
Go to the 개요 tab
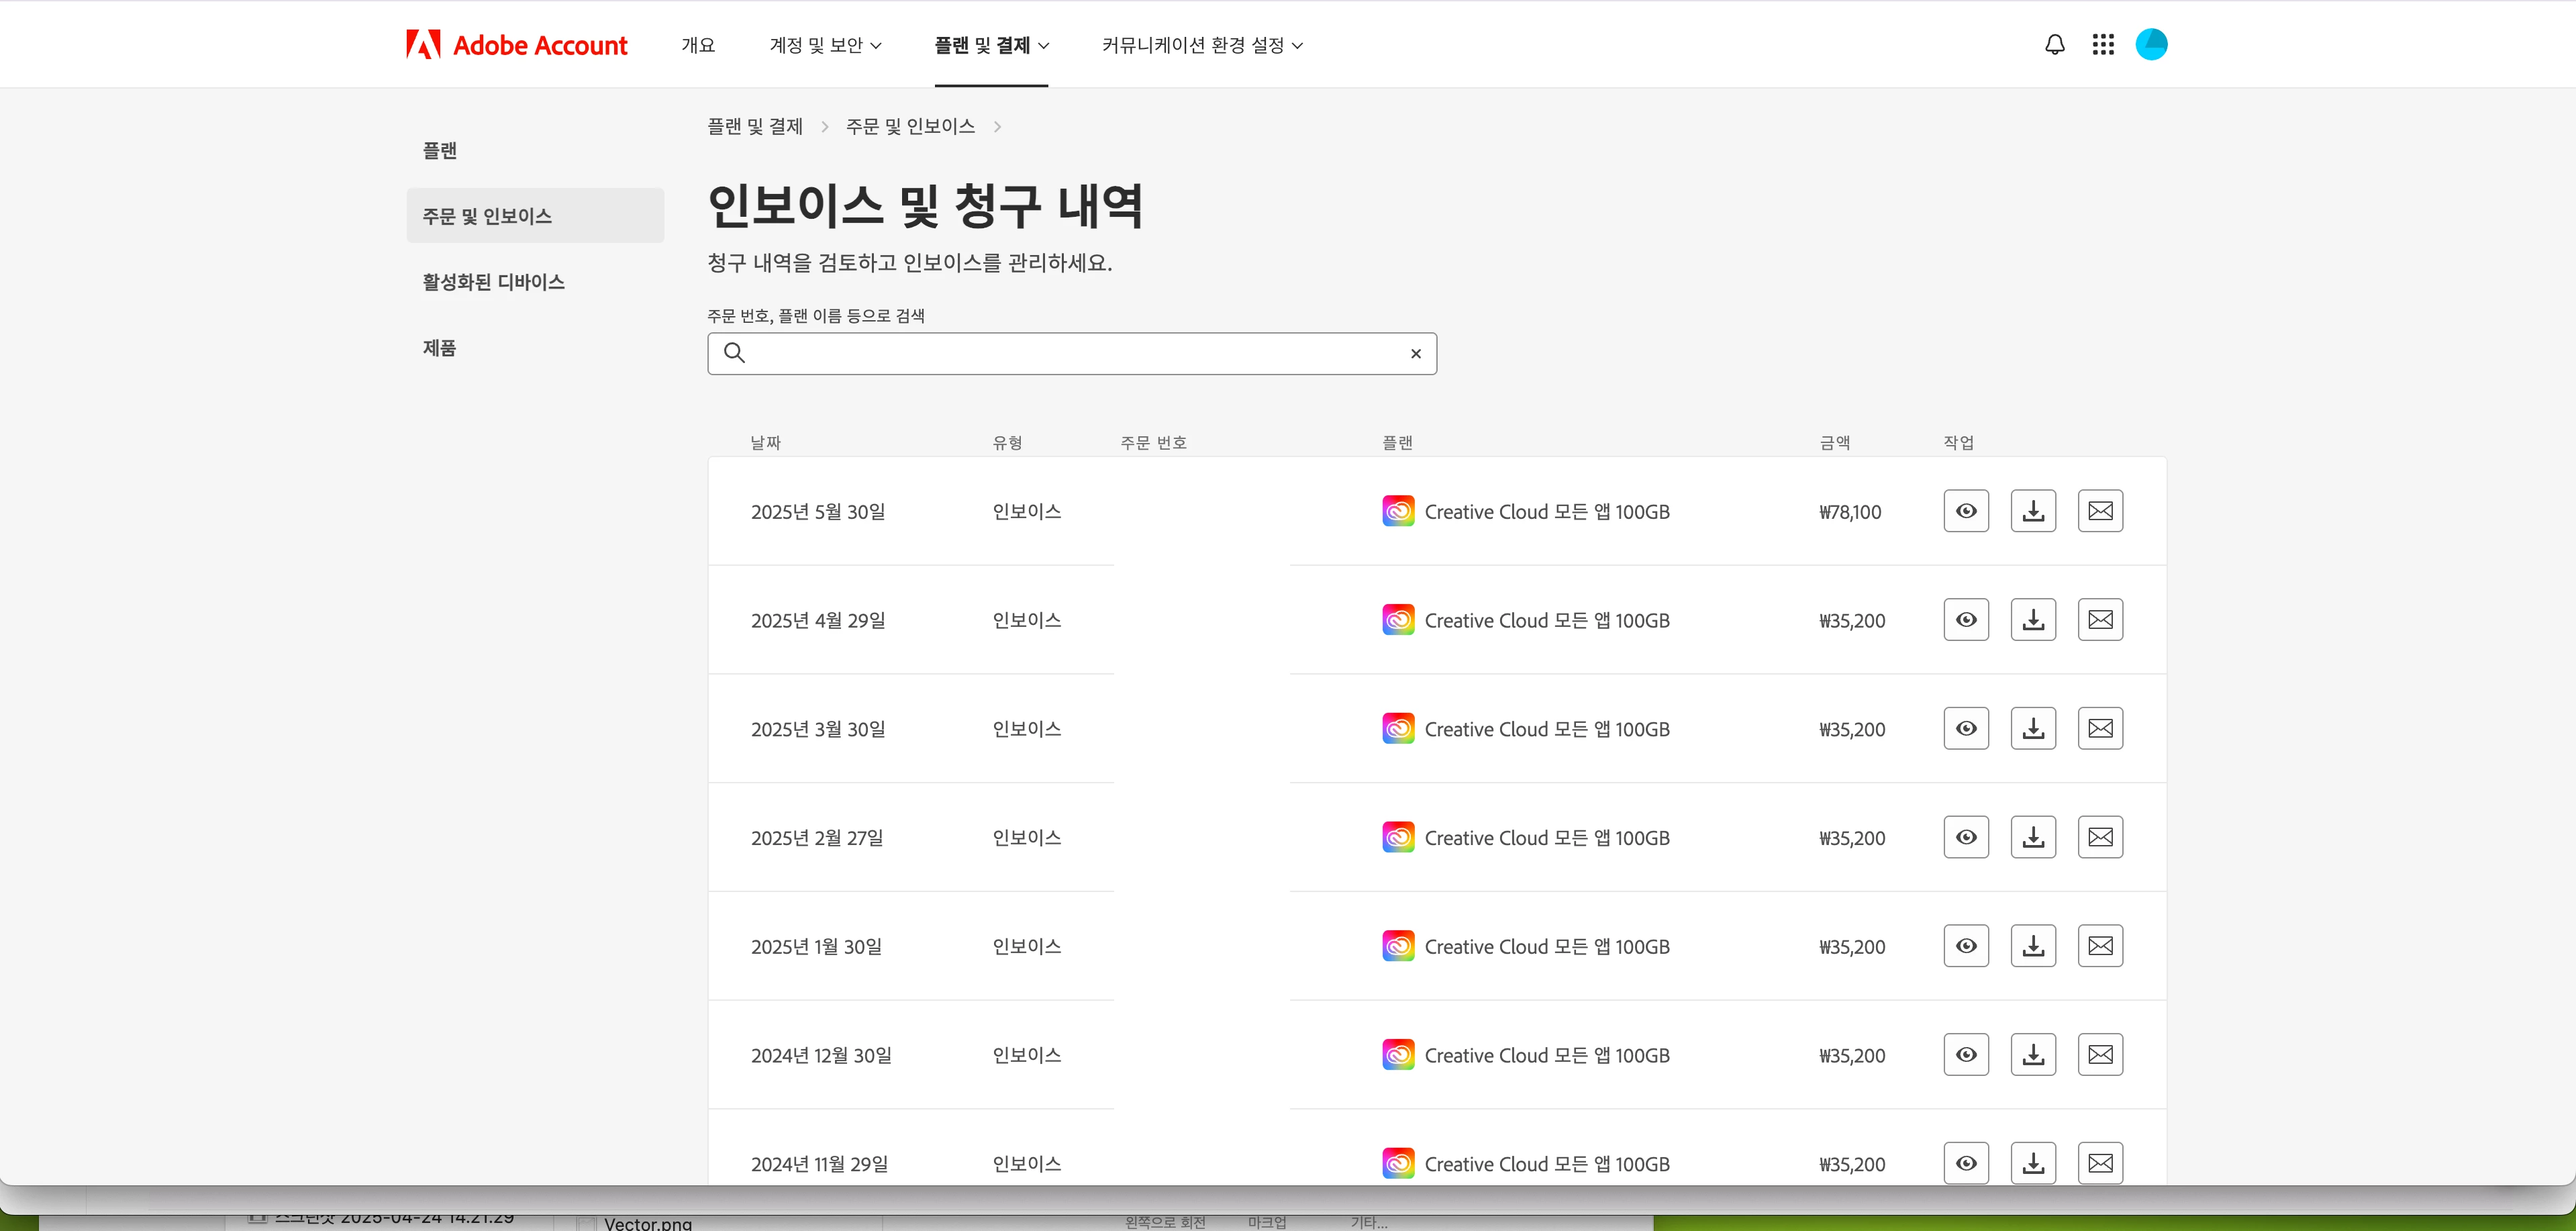click(698, 45)
